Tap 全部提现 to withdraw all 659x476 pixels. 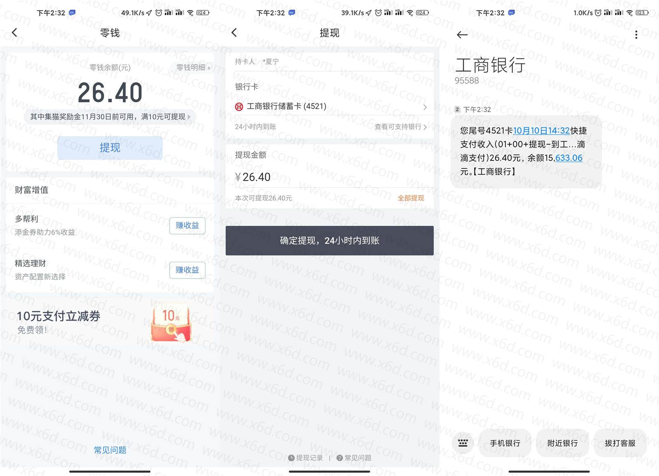410,198
